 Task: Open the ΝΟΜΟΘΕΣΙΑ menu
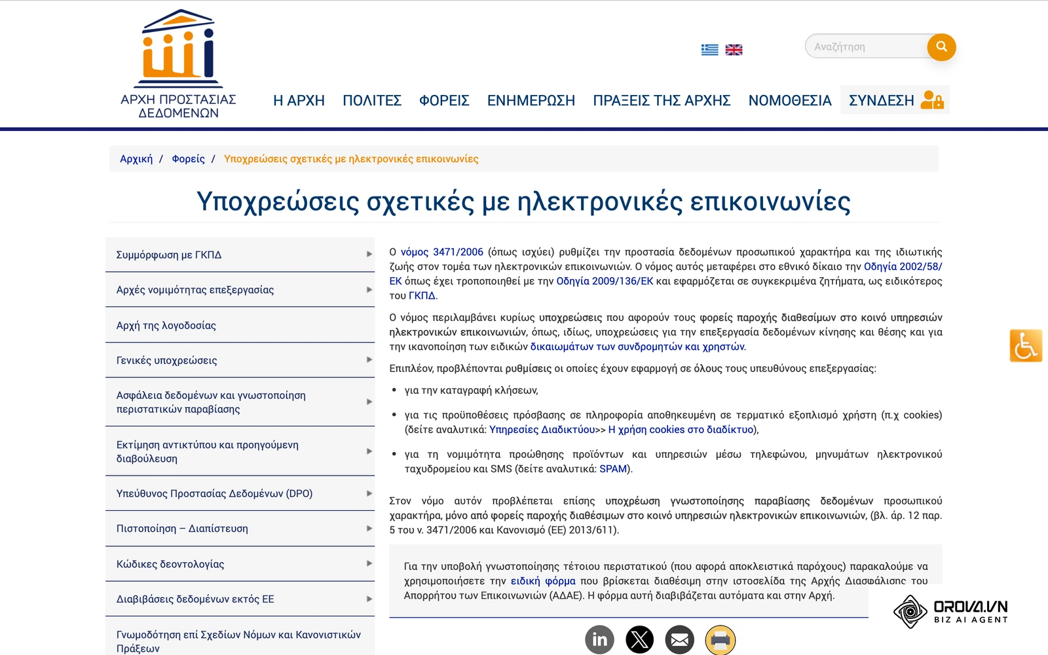point(790,100)
